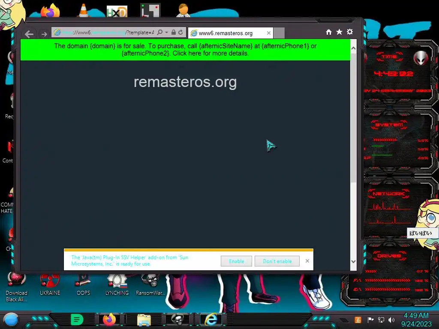Click the scrollbar down arrow in browser

click(x=353, y=261)
